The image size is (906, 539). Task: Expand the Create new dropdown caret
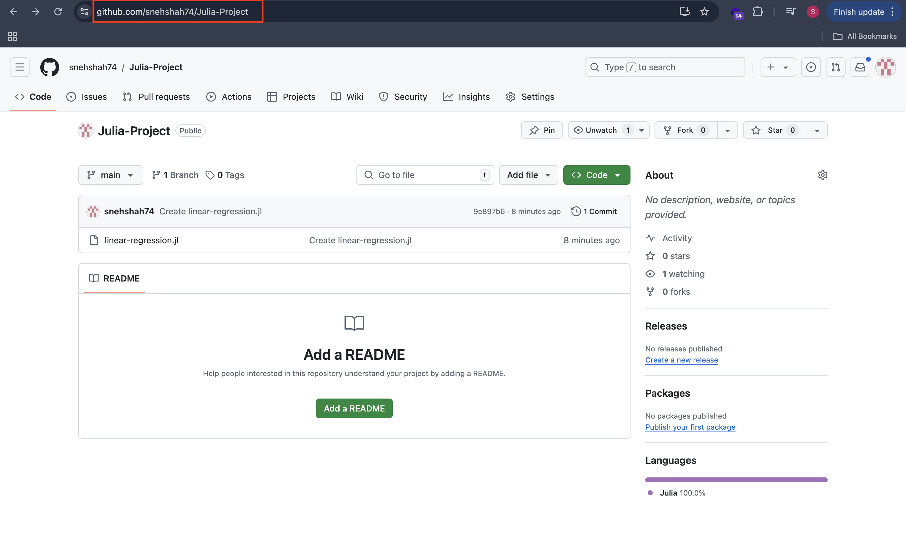786,67
